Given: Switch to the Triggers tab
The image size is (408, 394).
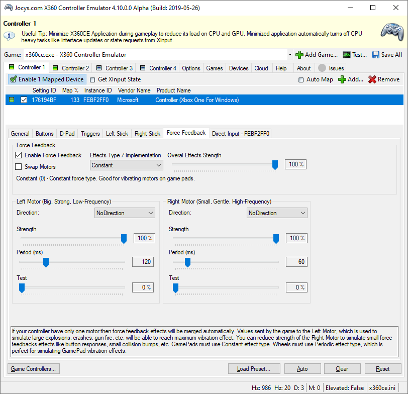Looking at the screenshot, I should pyautogui.click(x=90, y=134).
